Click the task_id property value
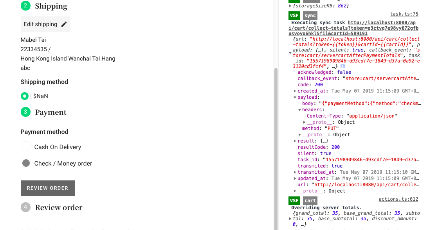This screenshot has height=230, width=429. click(371, 160)
